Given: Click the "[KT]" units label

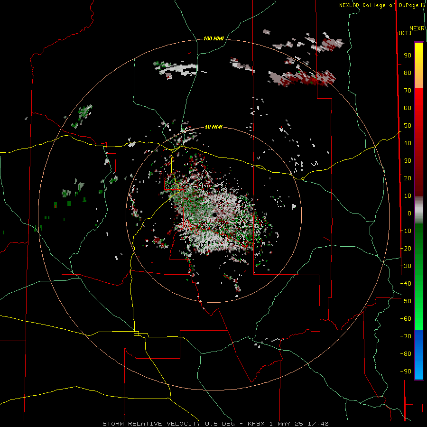Looking at the screenshot, I should coord(405,33).
